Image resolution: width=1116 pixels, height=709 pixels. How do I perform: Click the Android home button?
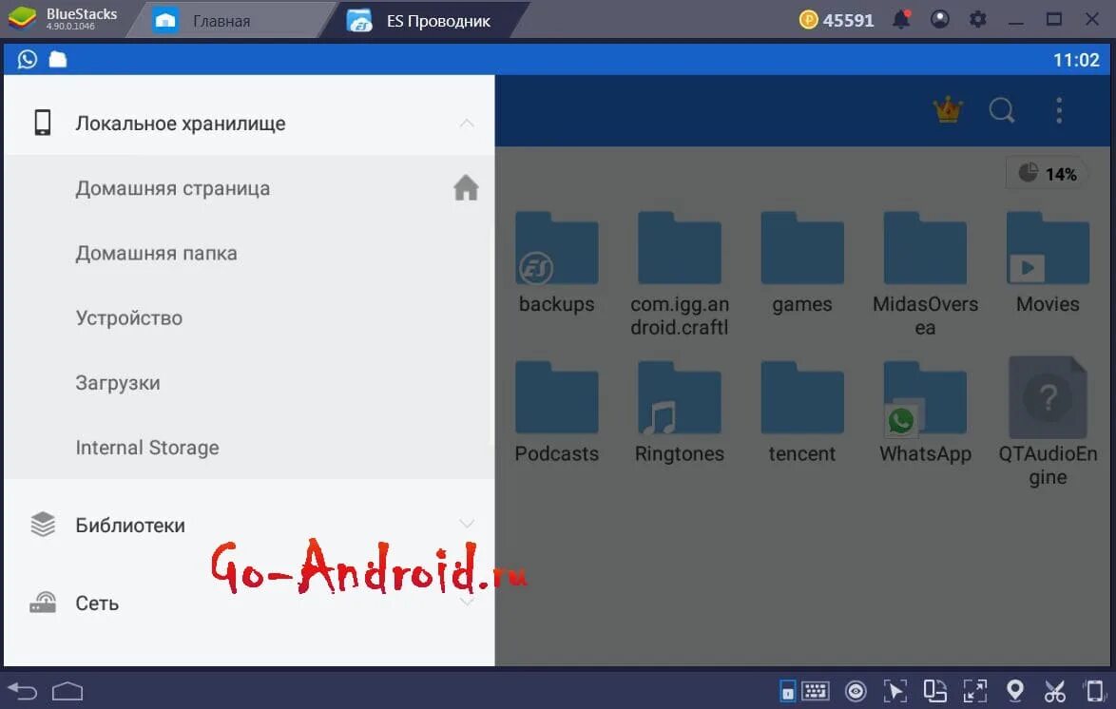[x=67, y=691]
